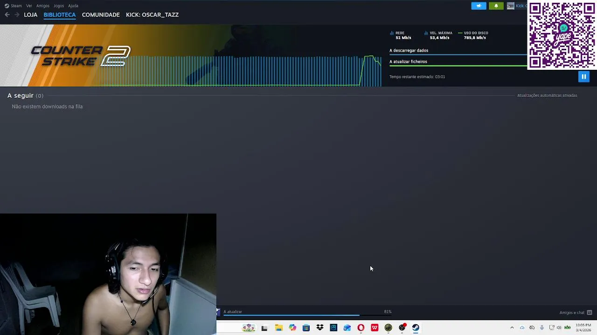Open the Amigos menu
Image resolution: width=597 pixels, height=335 pixels.
pos(43,6)
